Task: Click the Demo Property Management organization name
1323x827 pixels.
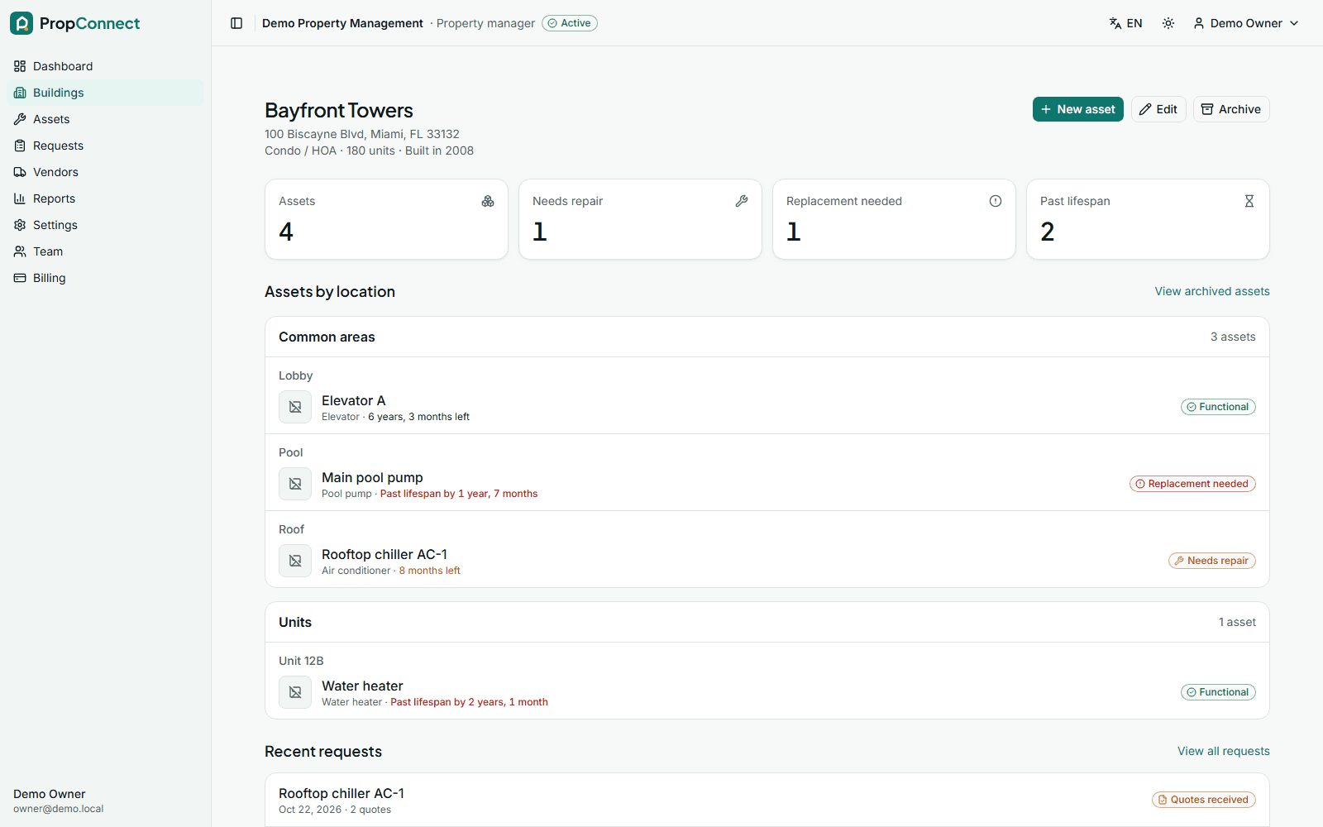Action: click(x=342, y=23)
